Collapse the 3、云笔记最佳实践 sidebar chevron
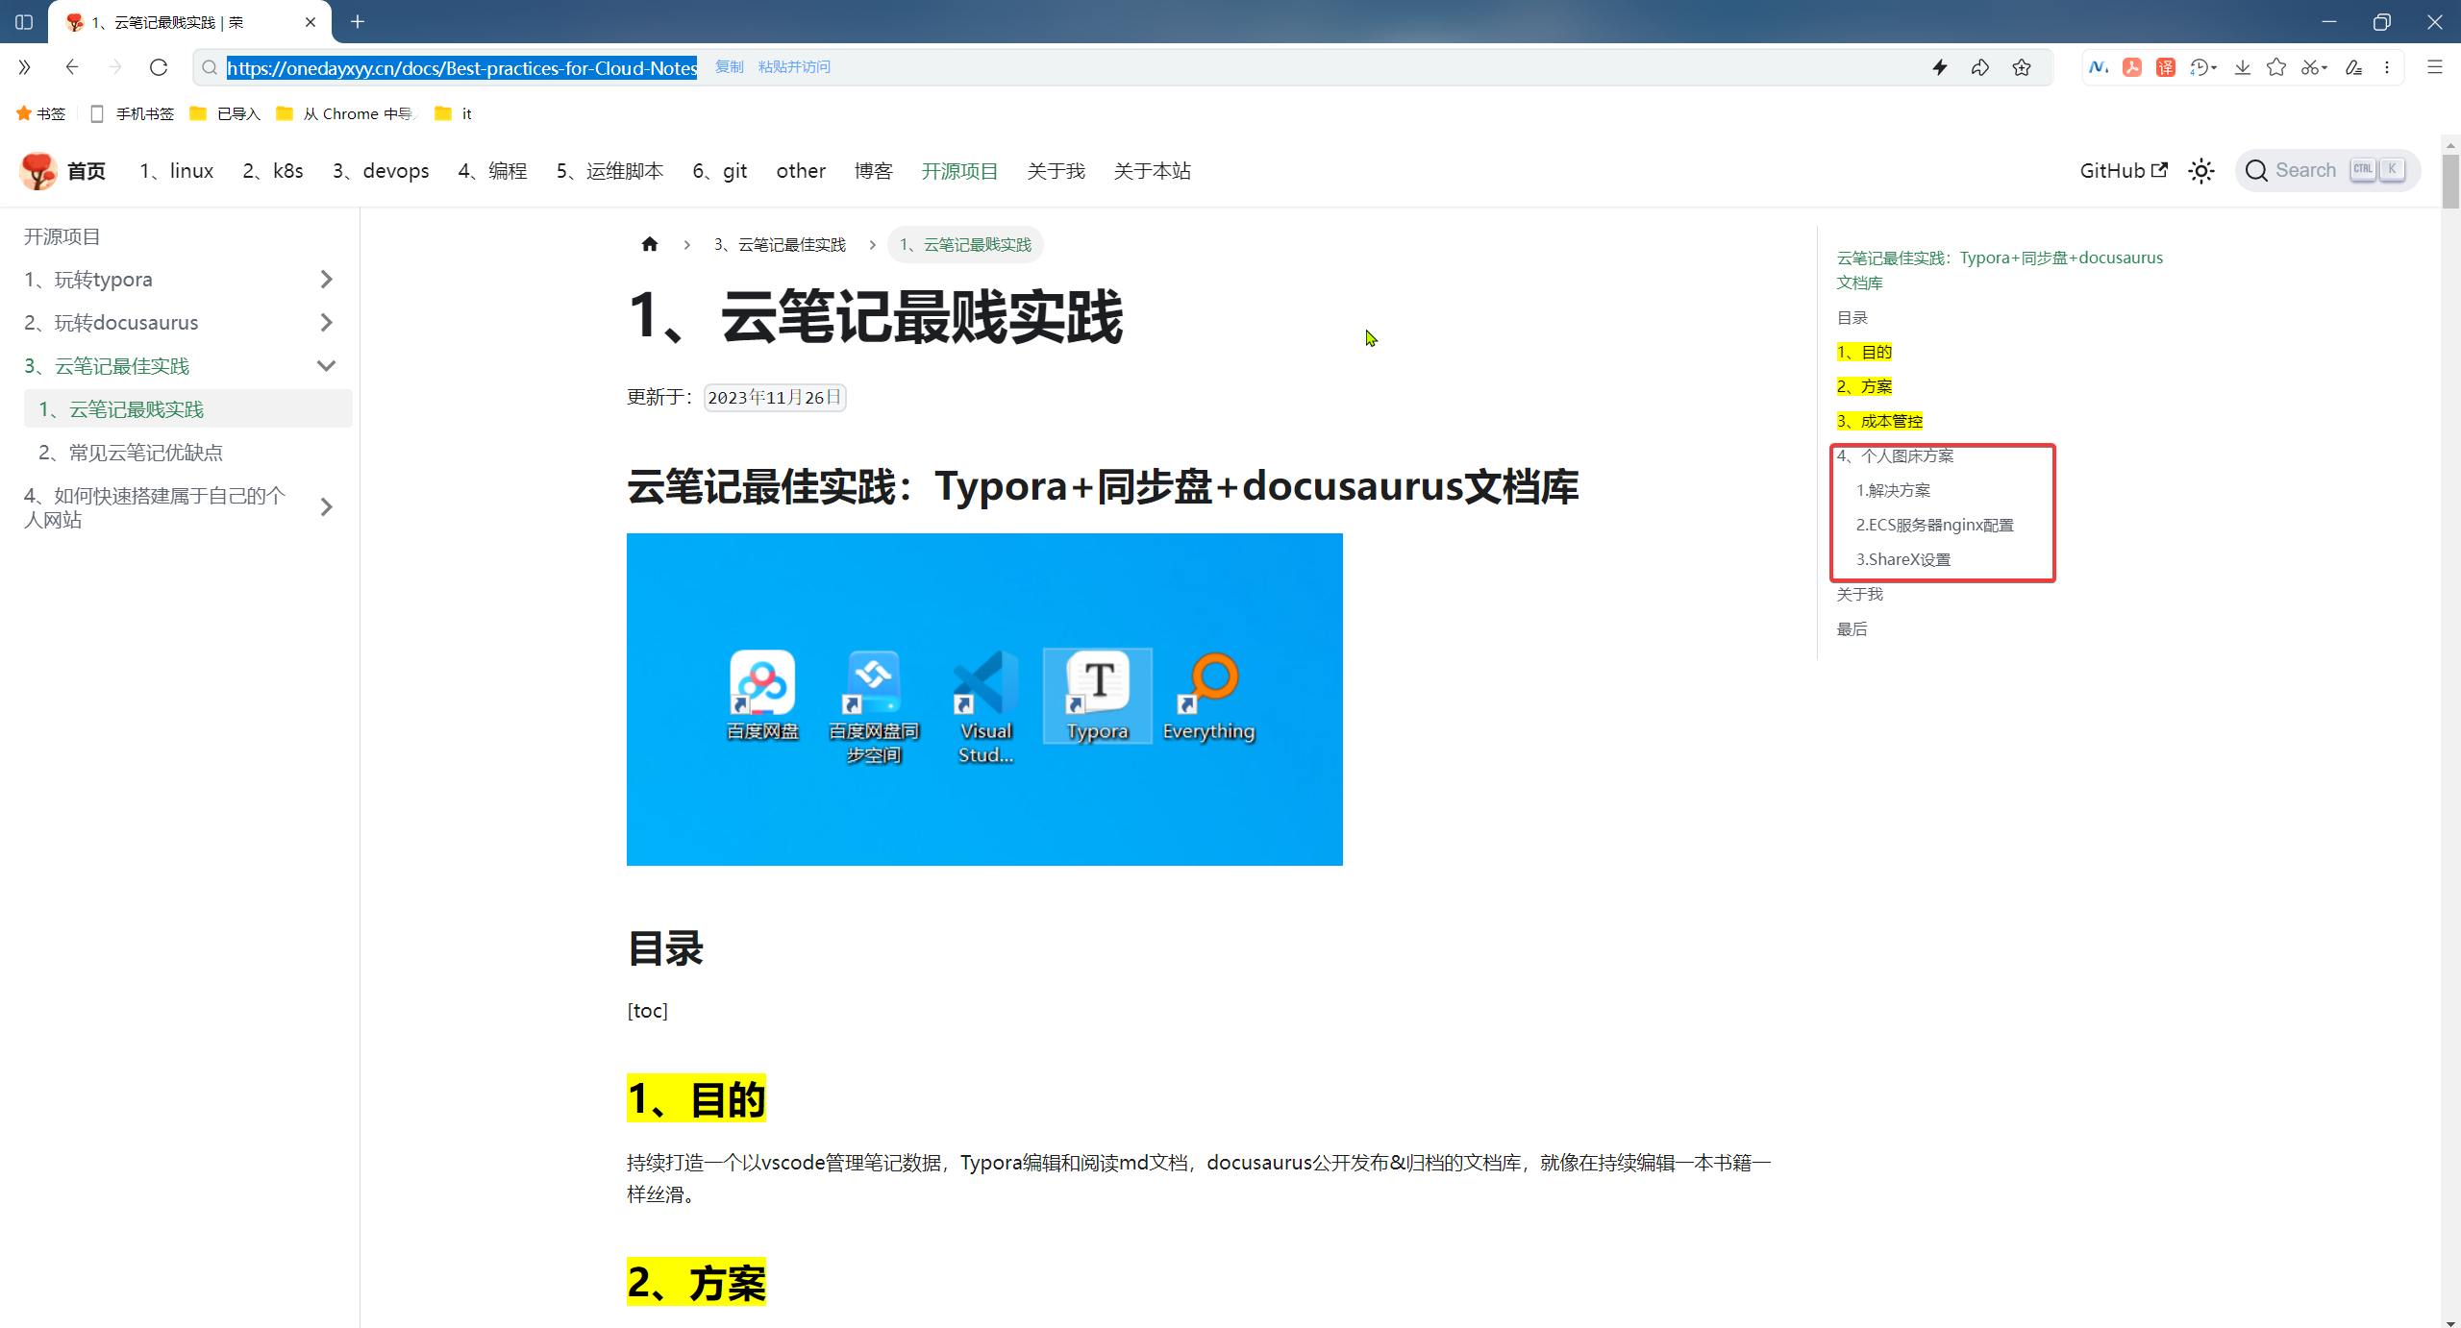The width and height of the screenshot is (2461, 1328). [327, 366]
